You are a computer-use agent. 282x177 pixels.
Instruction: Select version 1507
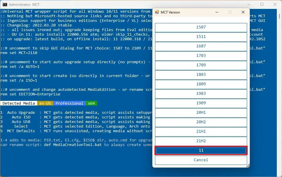201,27
